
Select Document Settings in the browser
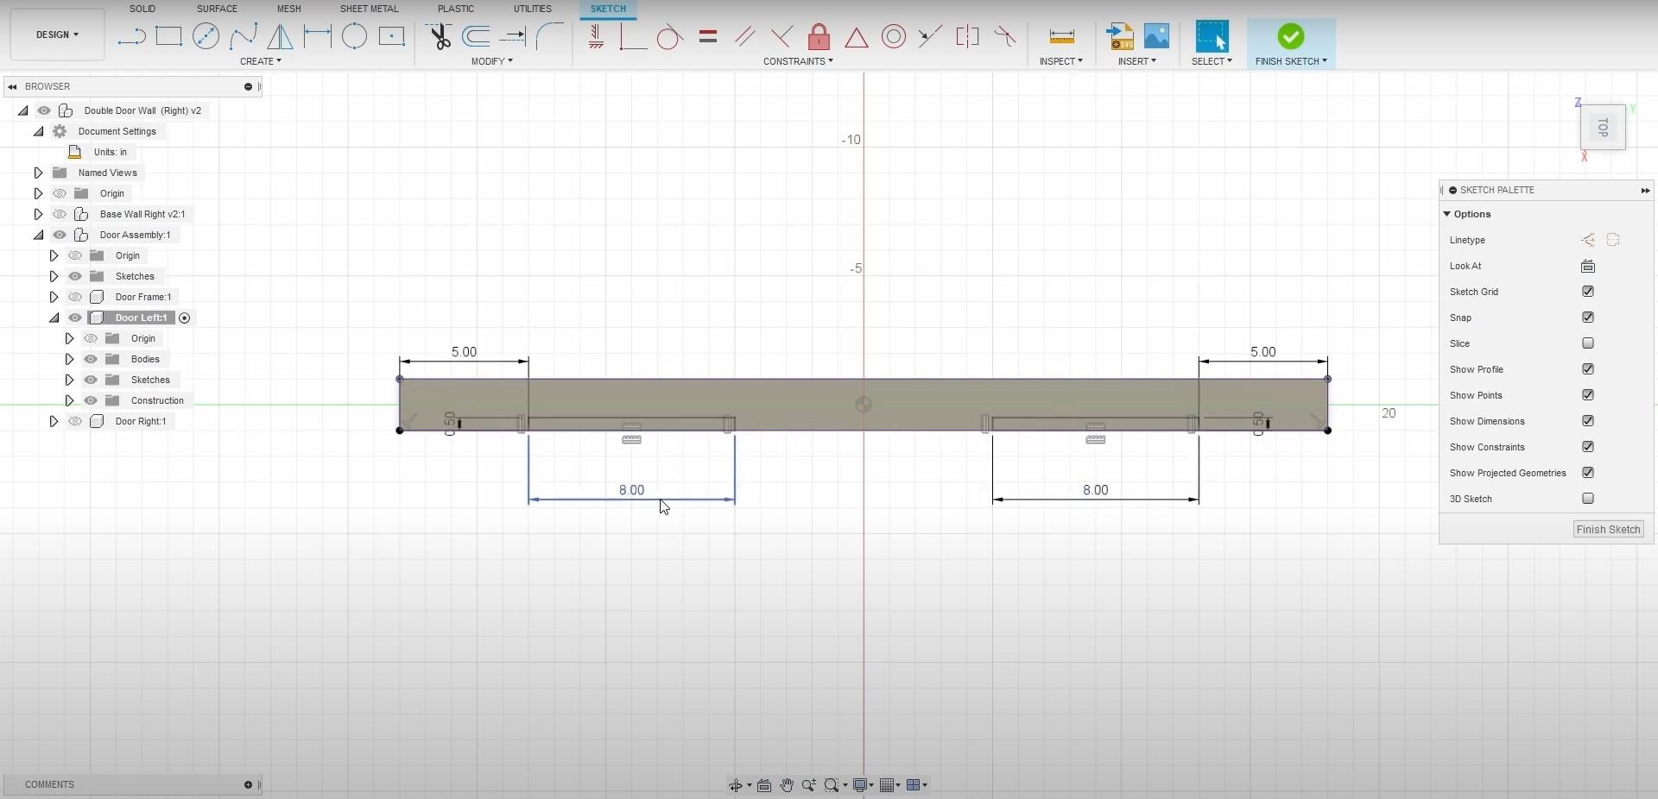tap(117, 131)
